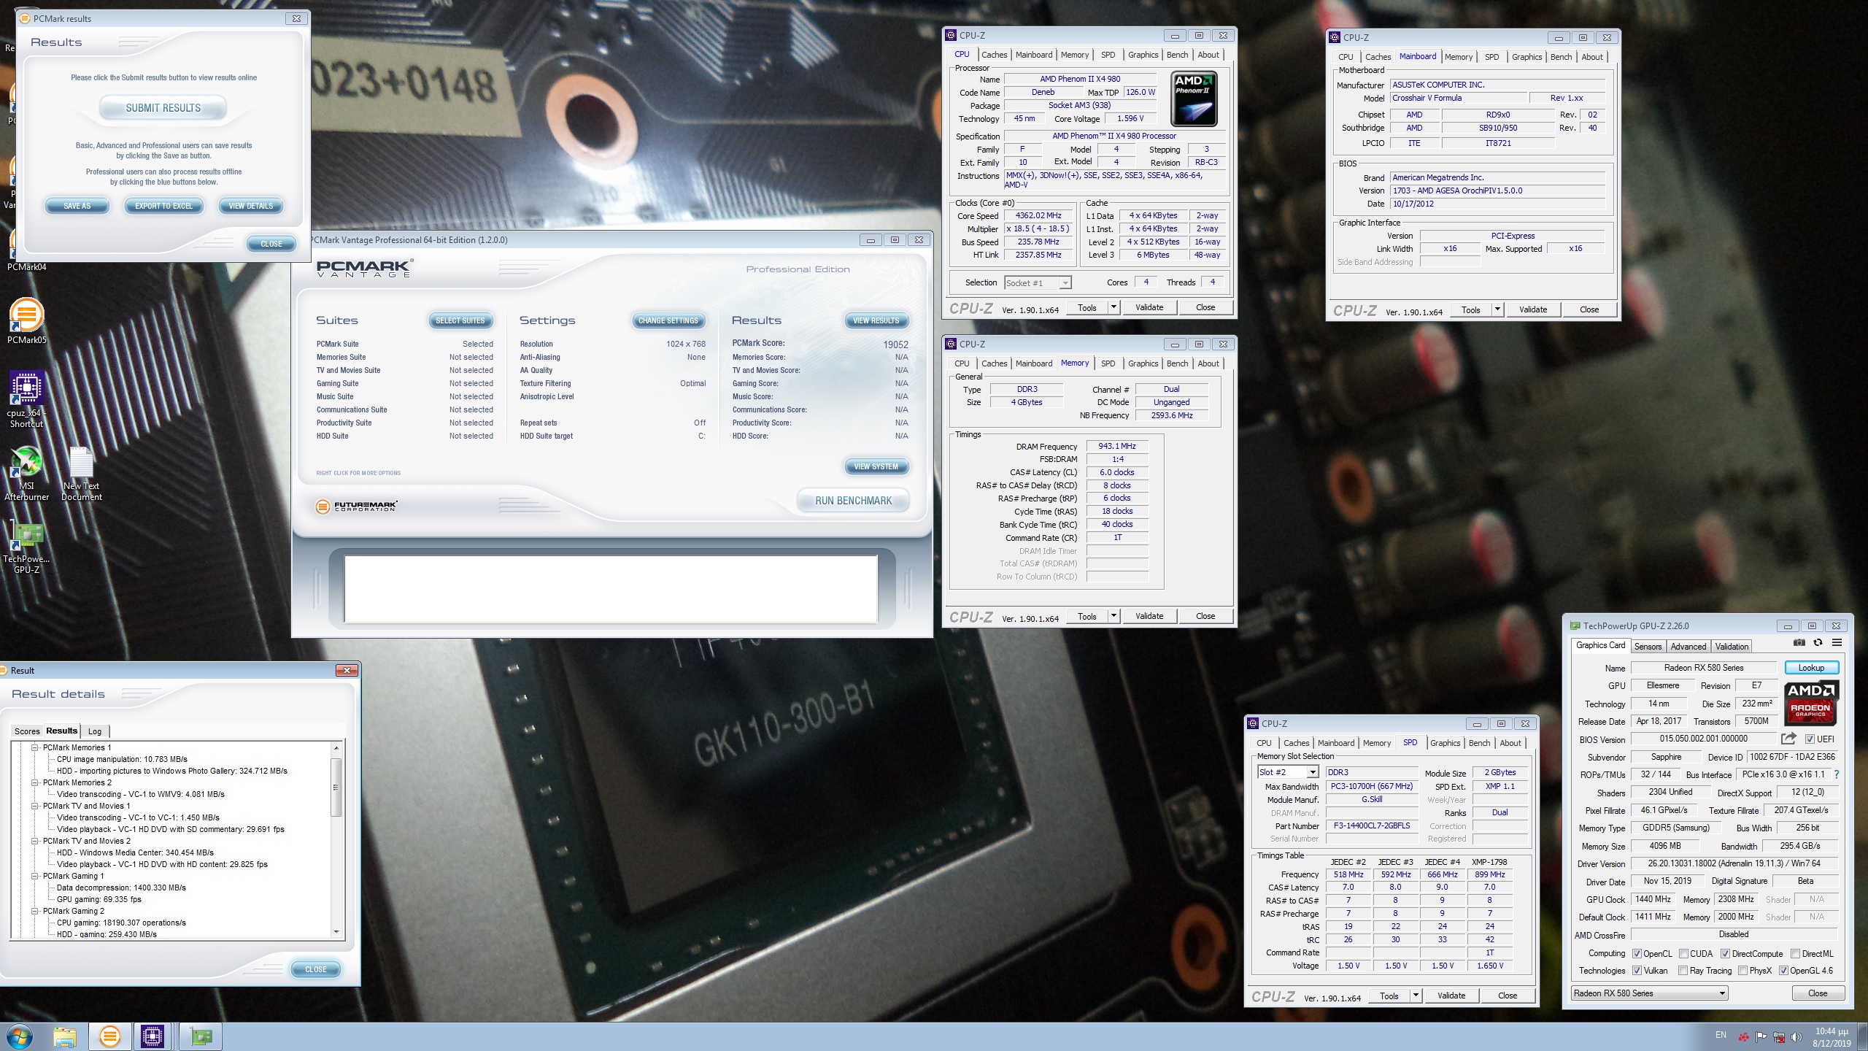Collapse the PCMark Gaming 1 tree node
The image size is (1868, 1051).
click(x=34, y=876)
